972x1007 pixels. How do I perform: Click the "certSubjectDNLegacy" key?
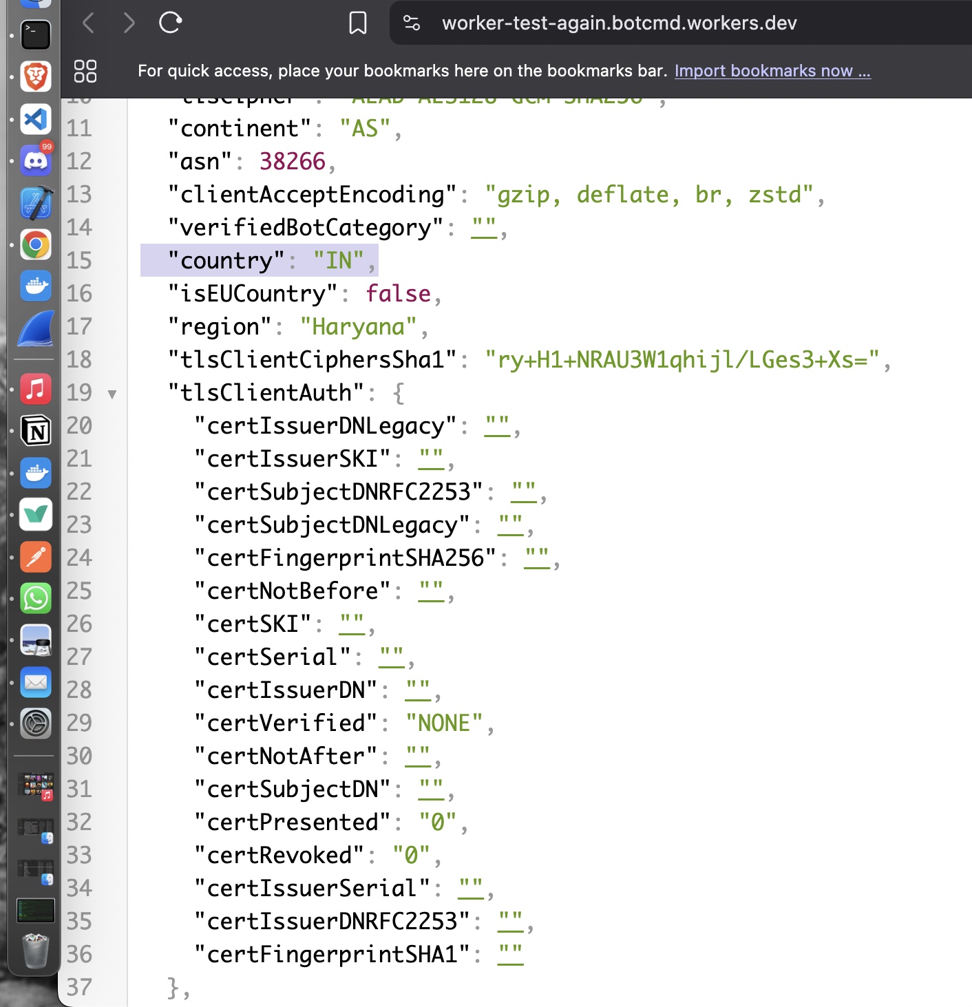coord(332,525)
